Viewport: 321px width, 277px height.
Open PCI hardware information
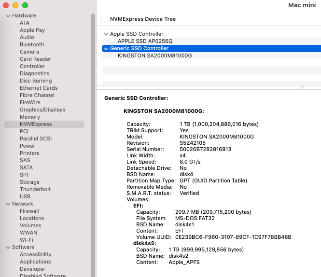pyautogui.click(x=24, y=131)
